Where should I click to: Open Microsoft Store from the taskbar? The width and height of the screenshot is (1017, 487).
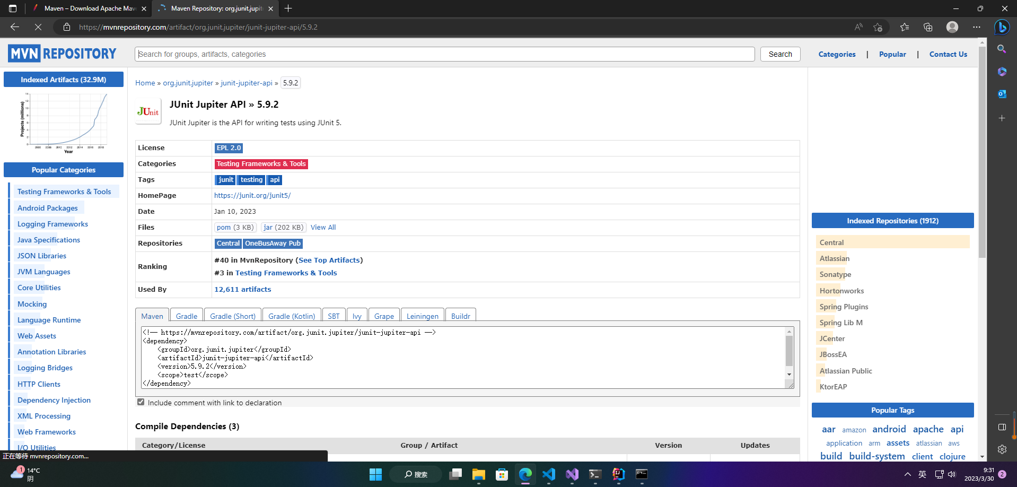tap(502, 474)
